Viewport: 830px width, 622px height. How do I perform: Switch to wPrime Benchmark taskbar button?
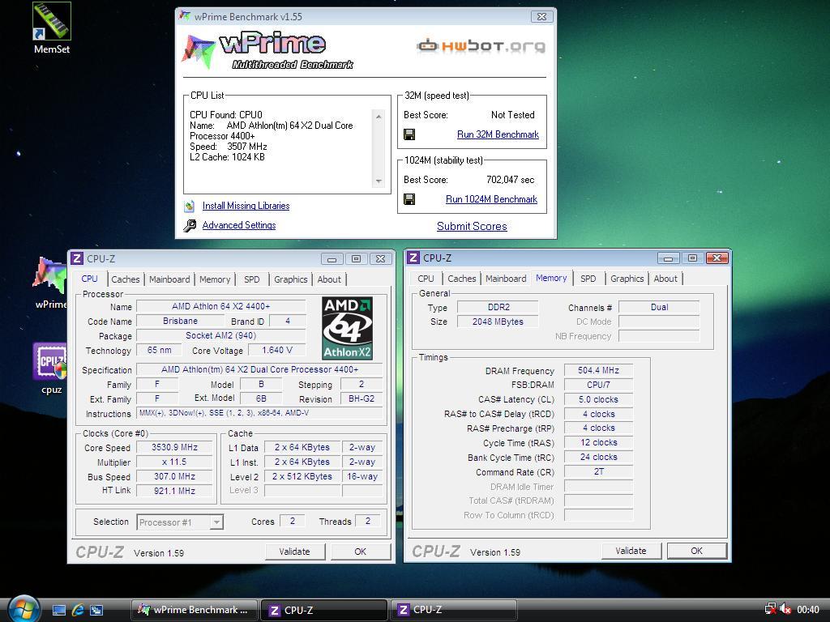tap(194, 610)
